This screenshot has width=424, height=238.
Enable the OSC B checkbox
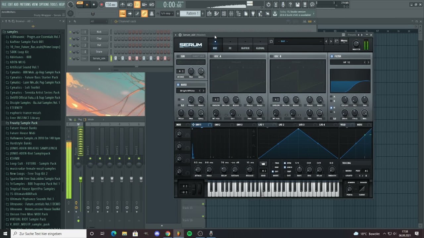(x=271, y=56)
